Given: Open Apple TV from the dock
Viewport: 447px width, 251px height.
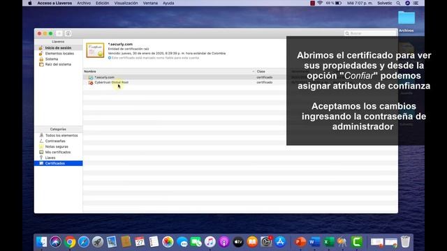Looking at the screenshot, I should tap(238, 242).
